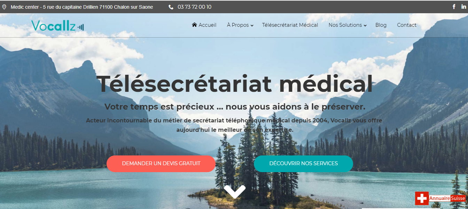This screenshot has width=468, height=209.
Task: Click the Facebook icon in top bar
Action: (454, 7)
